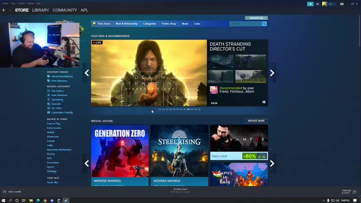
Task: Launch File Explorer from the taskbar
Action: click(31, 200)
